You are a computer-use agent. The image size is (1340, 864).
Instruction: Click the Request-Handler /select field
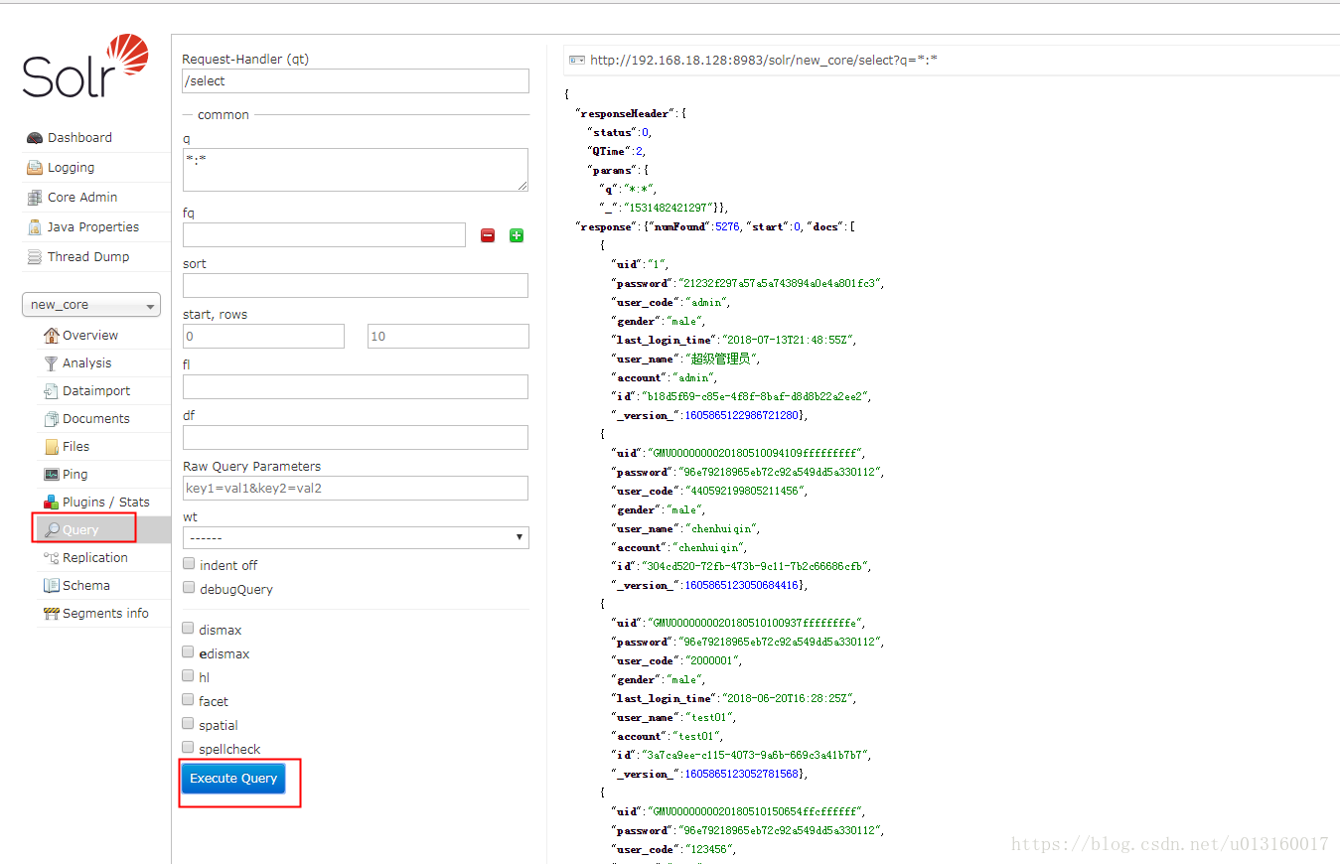356,81
